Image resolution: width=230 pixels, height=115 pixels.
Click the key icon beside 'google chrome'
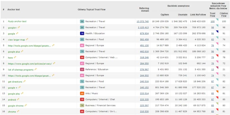click(x=26, y=105)
